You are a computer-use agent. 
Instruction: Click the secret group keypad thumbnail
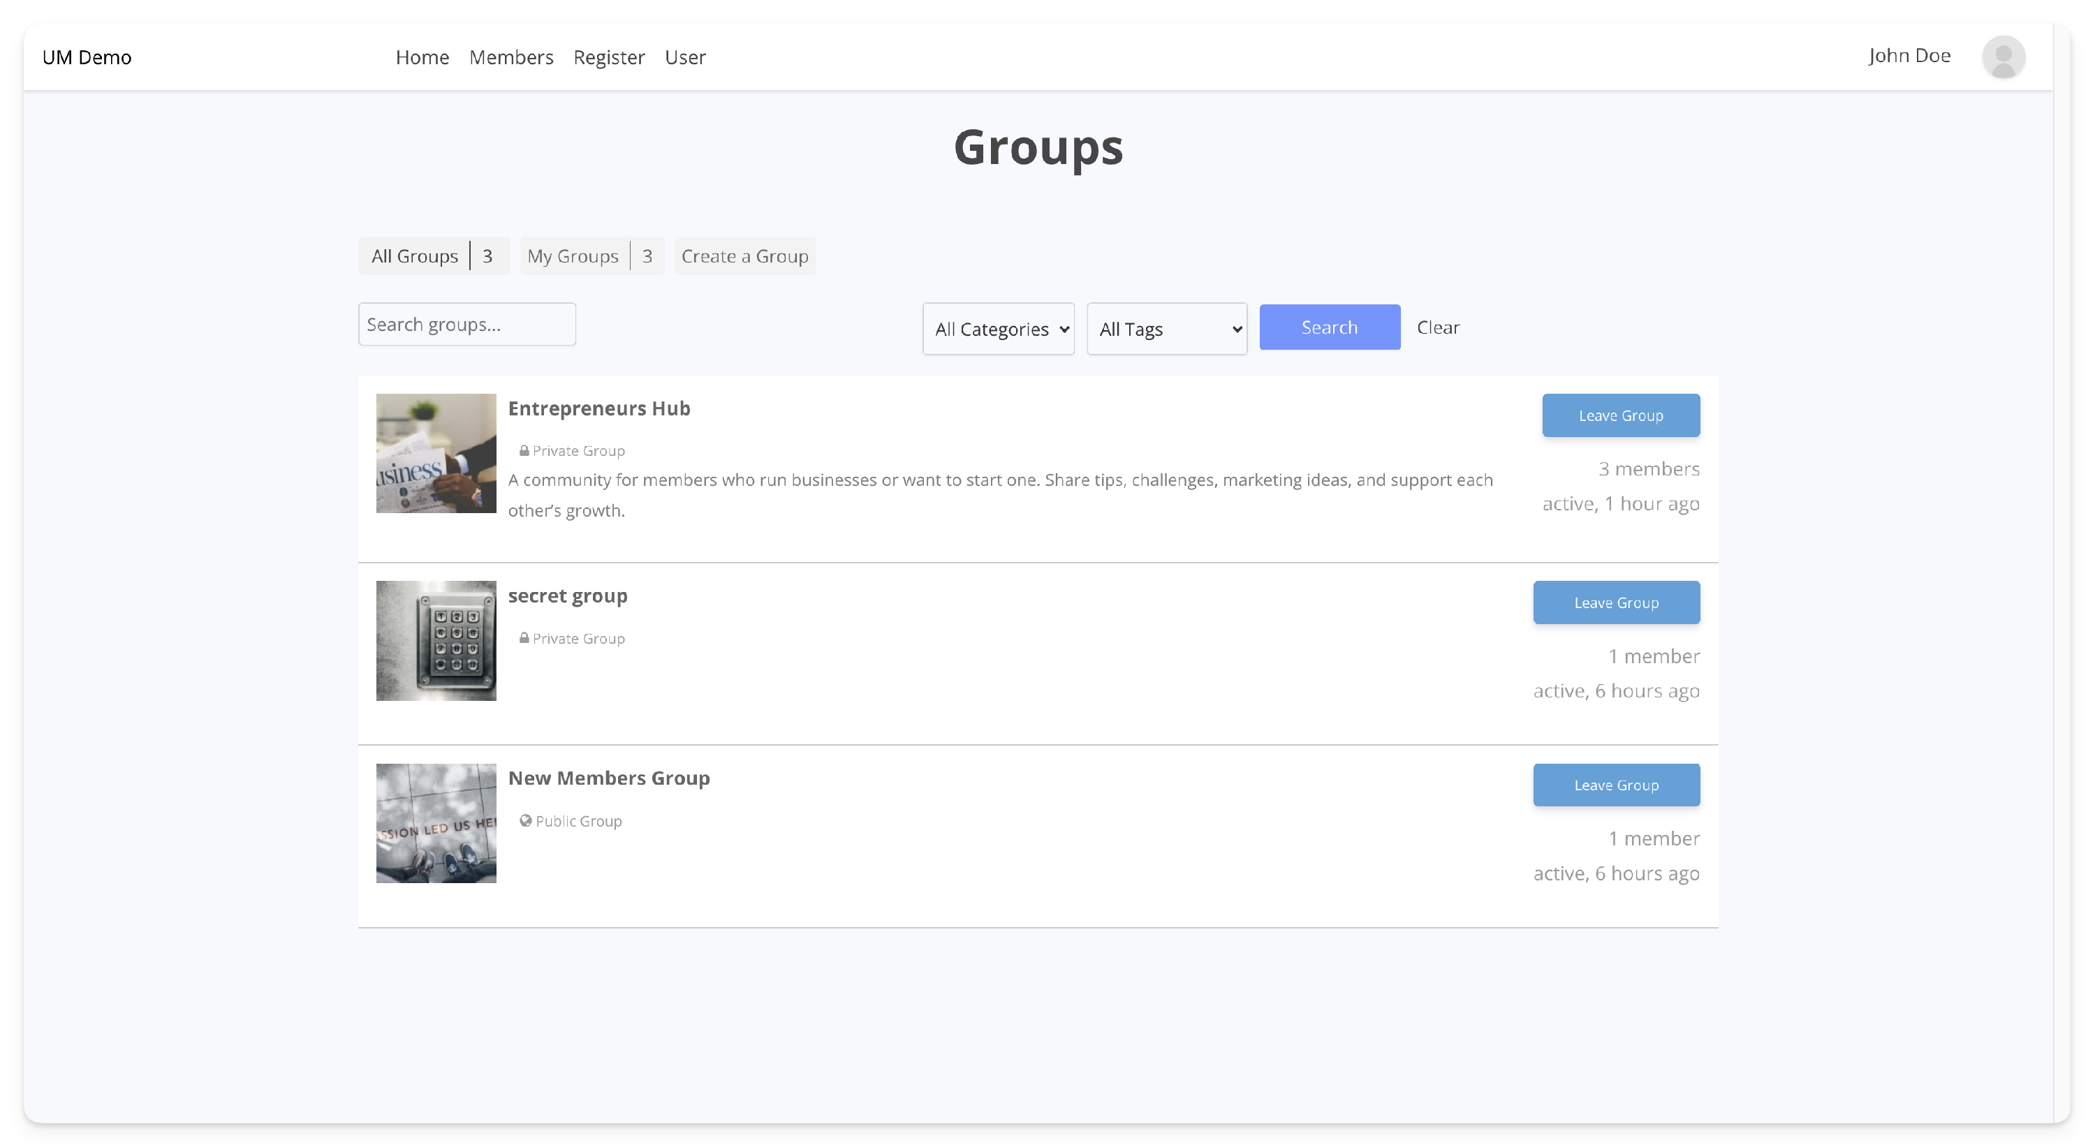436,639
